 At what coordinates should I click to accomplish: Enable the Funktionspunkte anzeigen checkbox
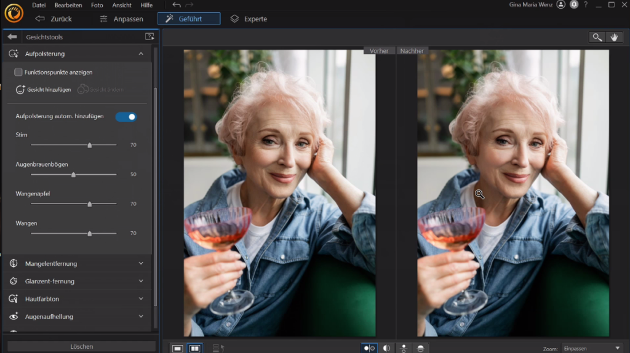pyautogui.click(x=18, y=73)
